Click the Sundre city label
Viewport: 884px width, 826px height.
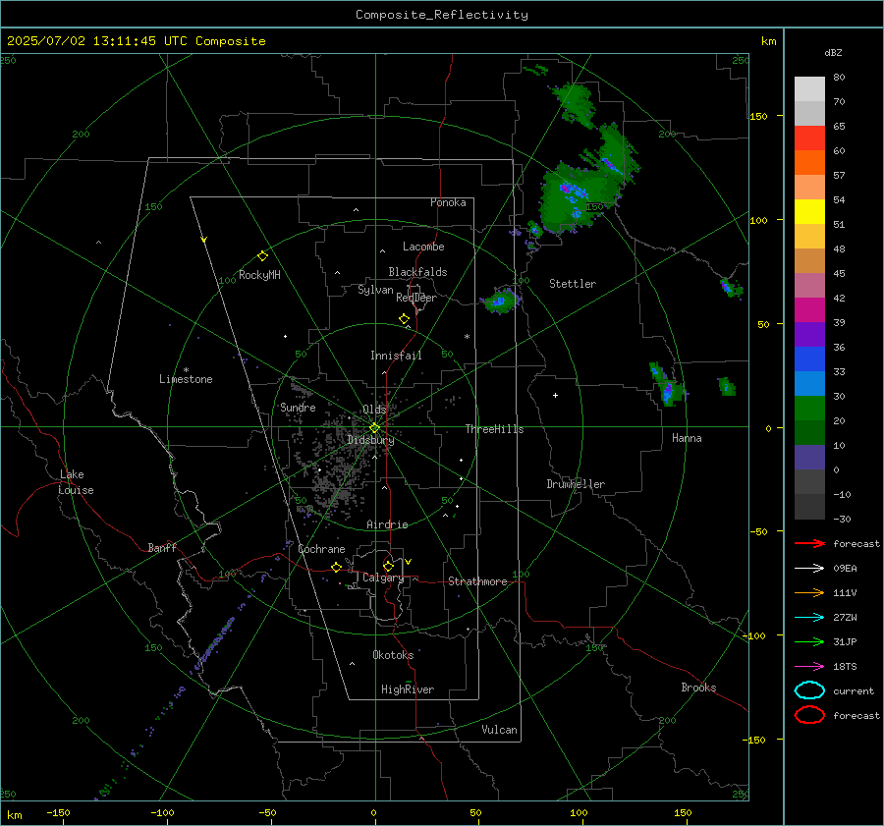[298, 407]
